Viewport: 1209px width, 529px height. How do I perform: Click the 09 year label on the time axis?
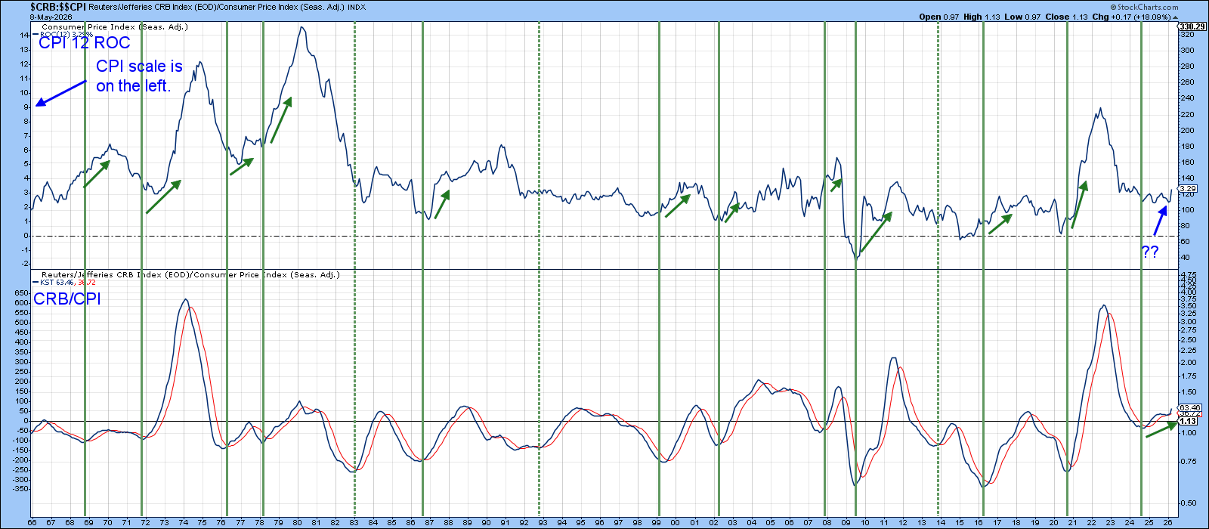click(846, 523)
